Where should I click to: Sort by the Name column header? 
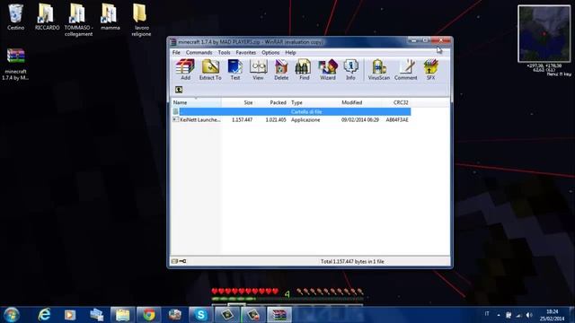[196, 102]
